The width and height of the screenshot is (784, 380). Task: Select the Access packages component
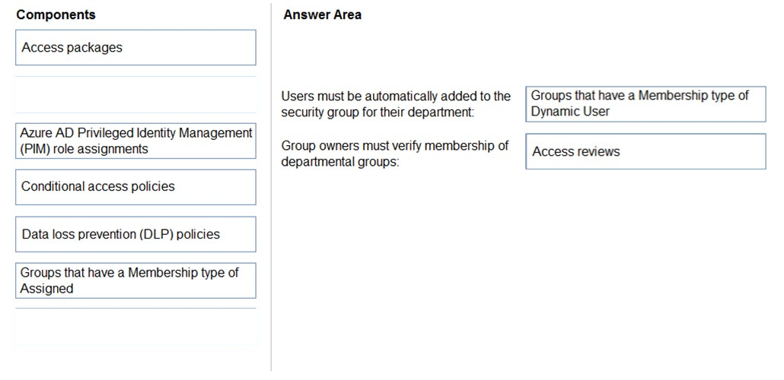pos(135,47)
